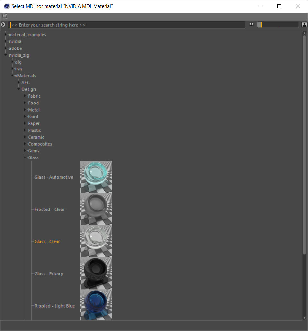Expand the nvidia folder arrow
This screenshot has width=308, height=331.
point(6,41)
